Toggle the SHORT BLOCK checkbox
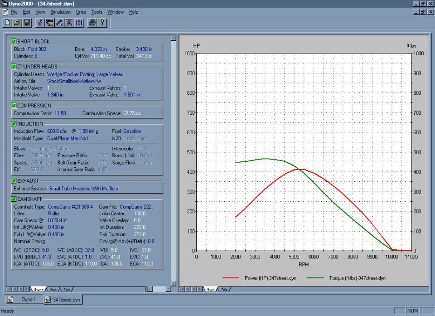 (14, 41)
